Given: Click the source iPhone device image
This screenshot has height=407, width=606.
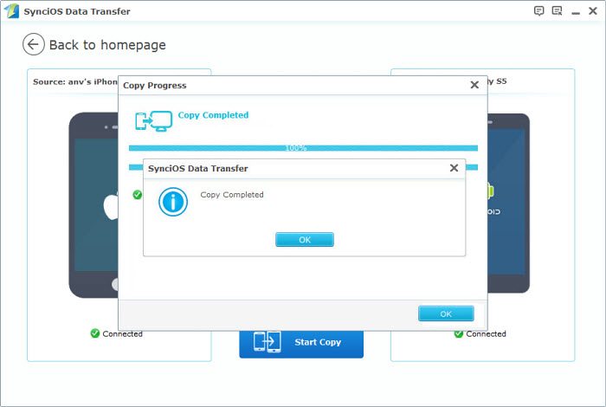Looking at the screenshot, I should pyautogui.click(x=93, y=205).
